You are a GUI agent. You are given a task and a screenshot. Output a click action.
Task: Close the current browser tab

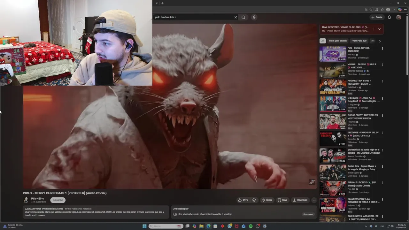click(157, 3)
